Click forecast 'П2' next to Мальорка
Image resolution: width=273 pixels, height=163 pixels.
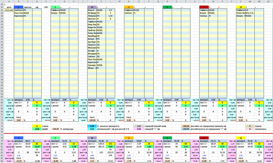pos(101,48)
